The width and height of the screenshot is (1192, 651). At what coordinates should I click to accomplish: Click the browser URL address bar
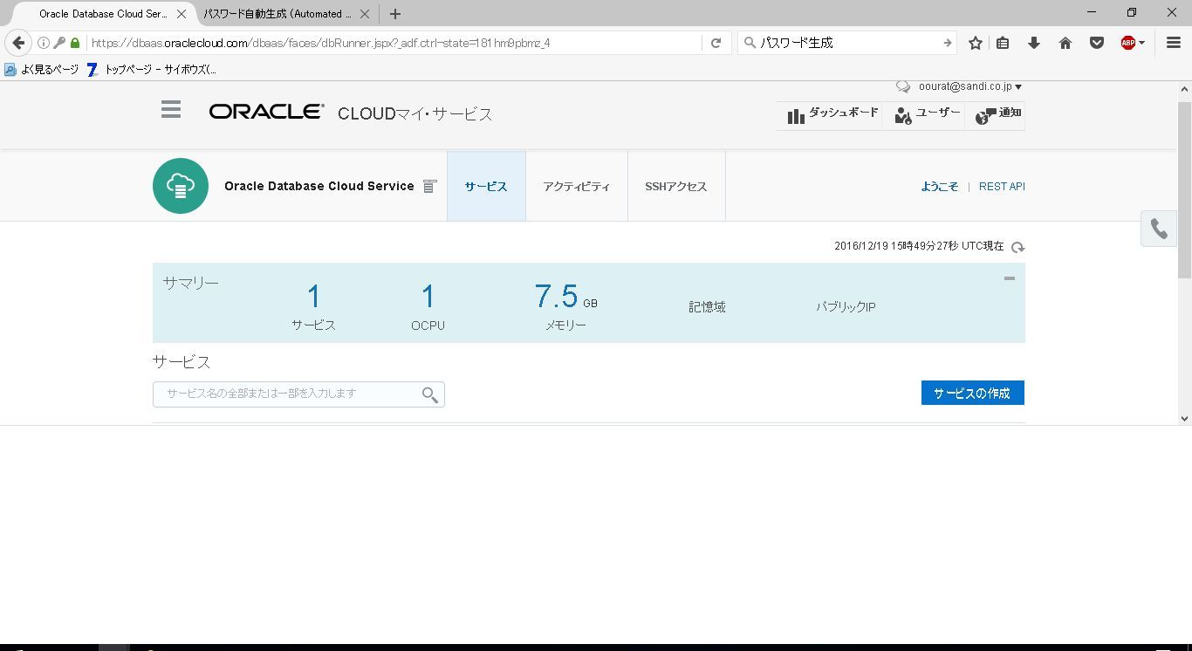pos(394,43)
